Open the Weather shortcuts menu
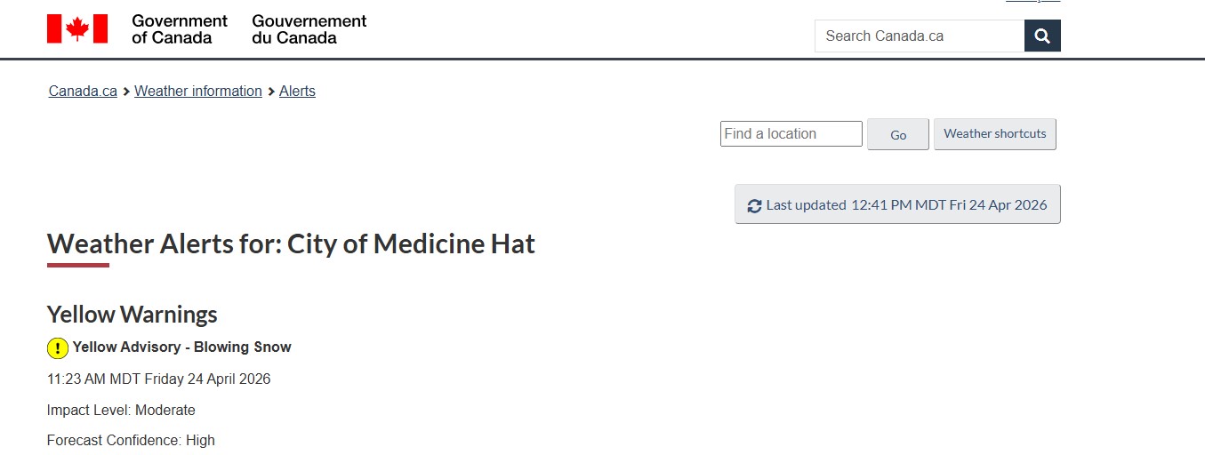The width and height of the screenshot is (1205, 455). 994,134
